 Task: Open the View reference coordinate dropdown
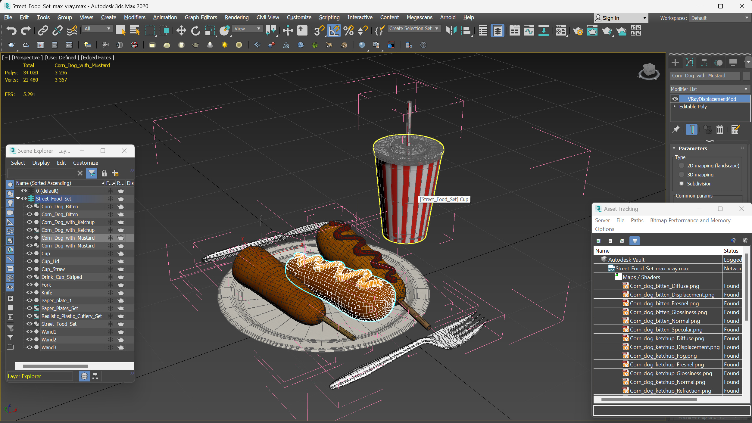[248, 29]
